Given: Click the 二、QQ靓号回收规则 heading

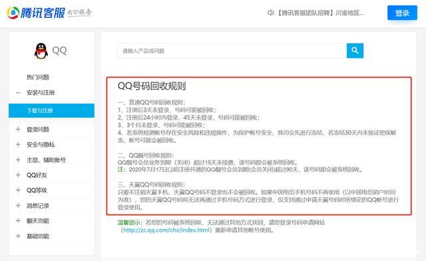Looking at the screenshot, I should pos(146,155).
